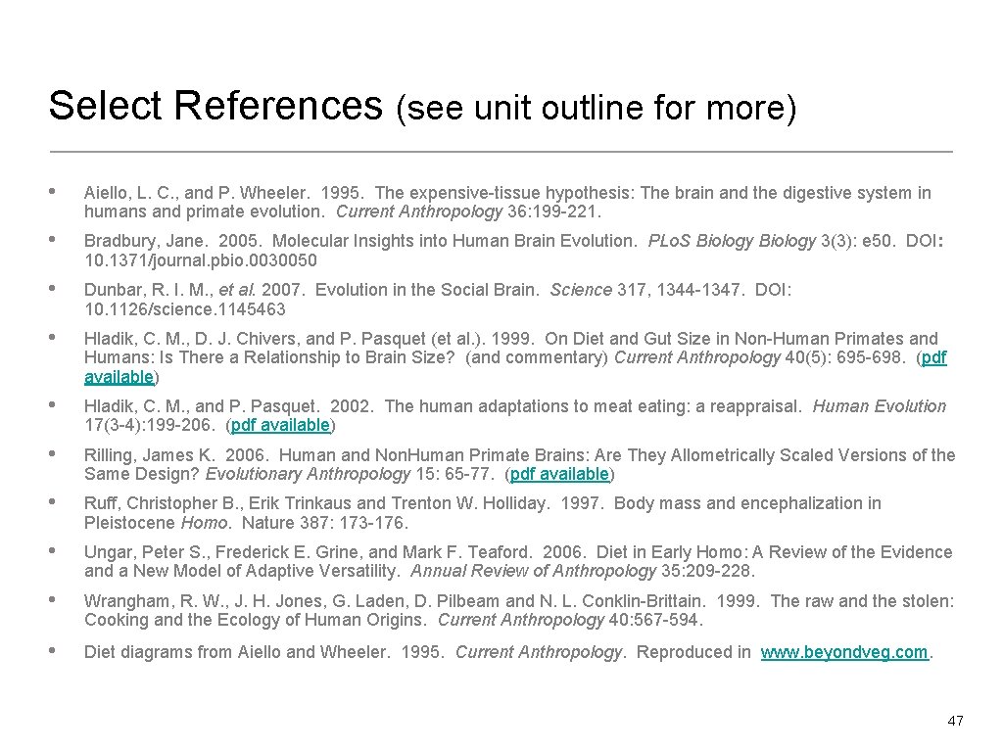Click the 'Aiello, L. C., and P. Wheeler' reference
The image size is (1003, 752).
pyautogui.click(x=508, y=202)
